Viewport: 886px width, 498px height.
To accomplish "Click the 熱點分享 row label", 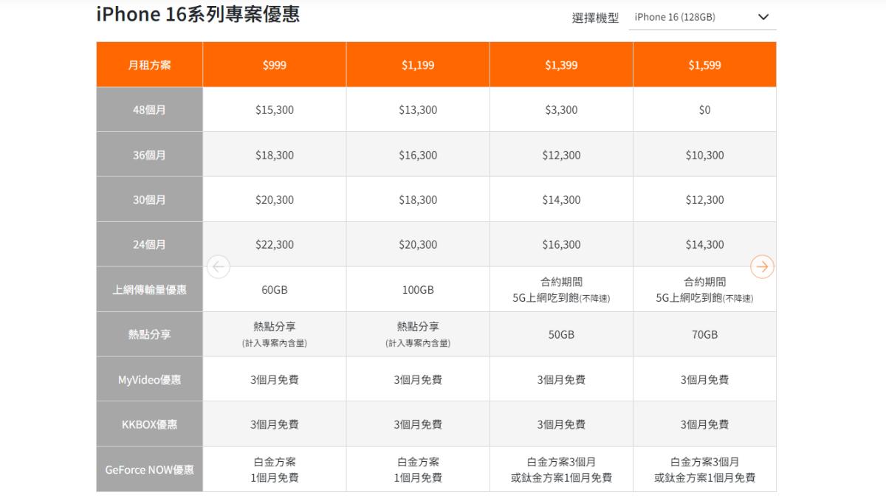I will 149,335.
